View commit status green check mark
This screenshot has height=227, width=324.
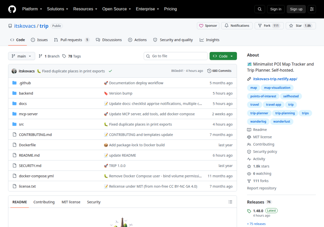(x=110, y=71)
